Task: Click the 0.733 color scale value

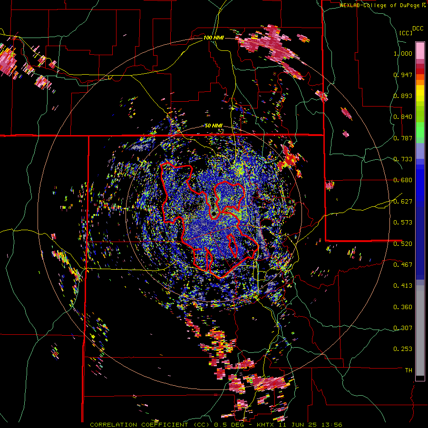Action: tap(403, 159)
